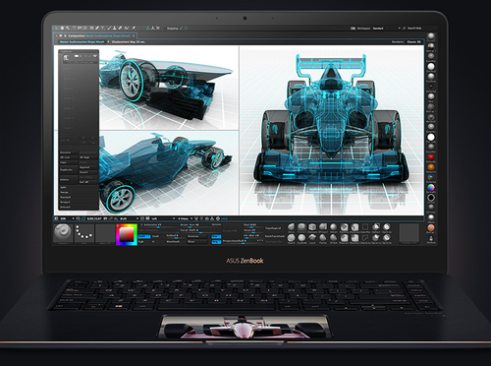Pick a color in the rainbow color picker
The height and width of the screenshot is (366, 491).
127,234
